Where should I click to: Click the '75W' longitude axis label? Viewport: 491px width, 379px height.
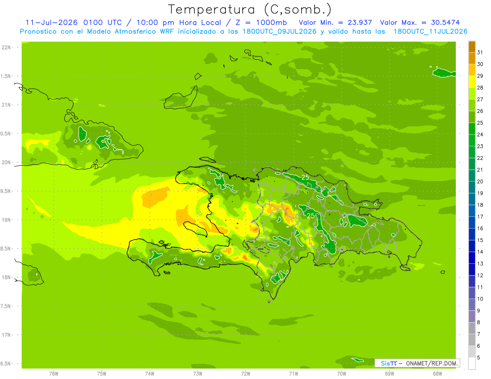tap(102, 374)
